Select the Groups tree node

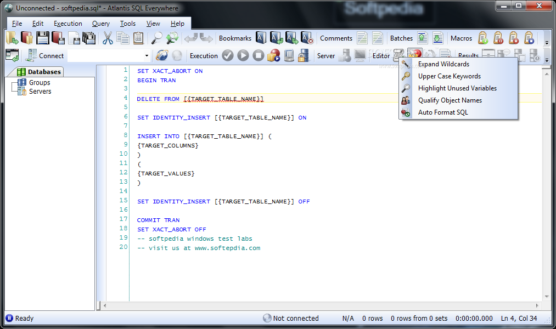(x=40, y=82)
